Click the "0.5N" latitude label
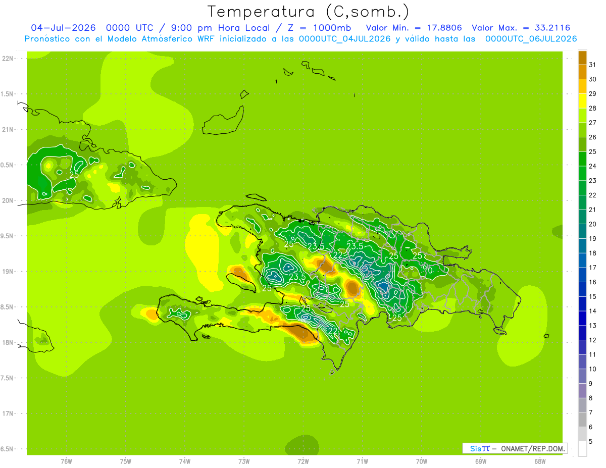 [7, 165]
